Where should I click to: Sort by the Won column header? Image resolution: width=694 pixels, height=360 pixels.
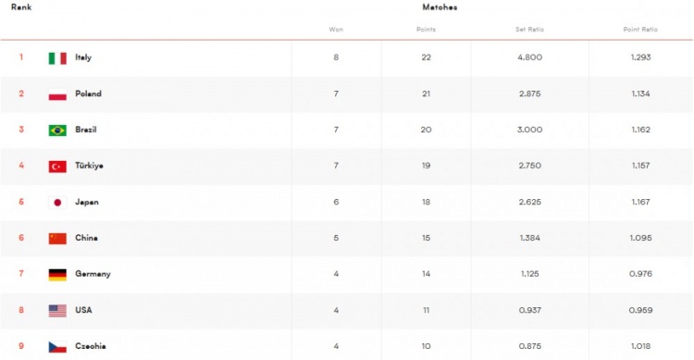[336, 30]
